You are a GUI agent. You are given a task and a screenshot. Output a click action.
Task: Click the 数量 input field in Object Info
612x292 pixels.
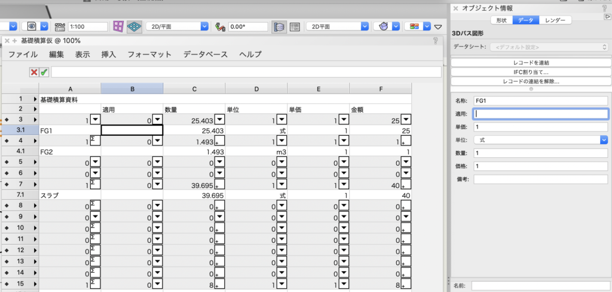(540, 153)
